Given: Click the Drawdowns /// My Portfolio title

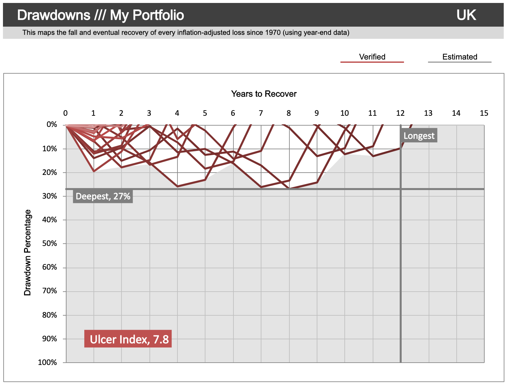Looking at the screenshot, I should point(100,15).
